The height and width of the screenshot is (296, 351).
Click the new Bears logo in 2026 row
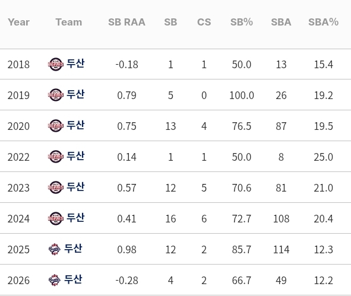[x=55, y=280]
